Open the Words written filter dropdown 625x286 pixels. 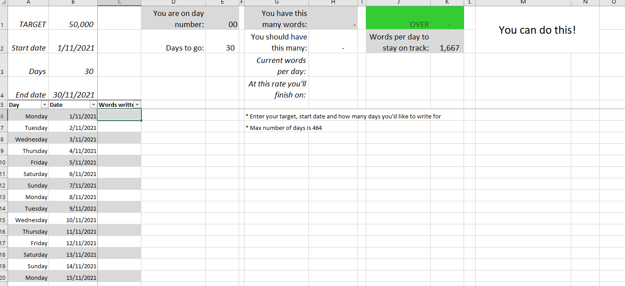click(x=138, y=104)
